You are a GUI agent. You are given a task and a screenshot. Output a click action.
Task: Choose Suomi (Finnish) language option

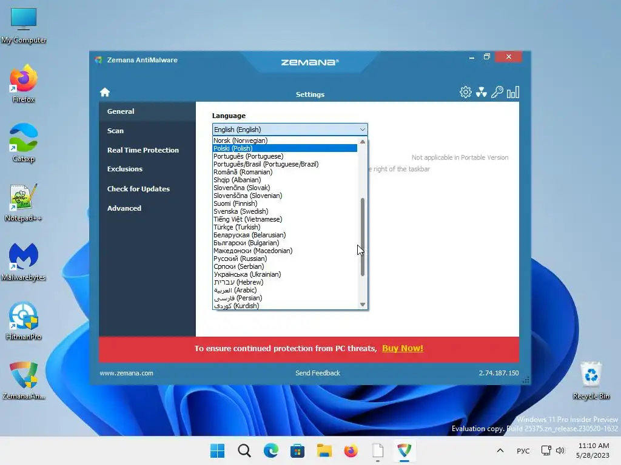[285, 203]
